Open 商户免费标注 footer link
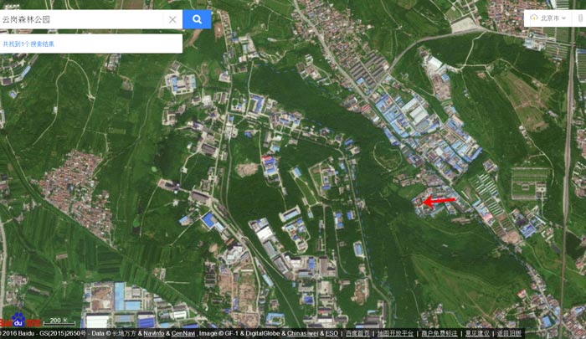 (440, 333)
